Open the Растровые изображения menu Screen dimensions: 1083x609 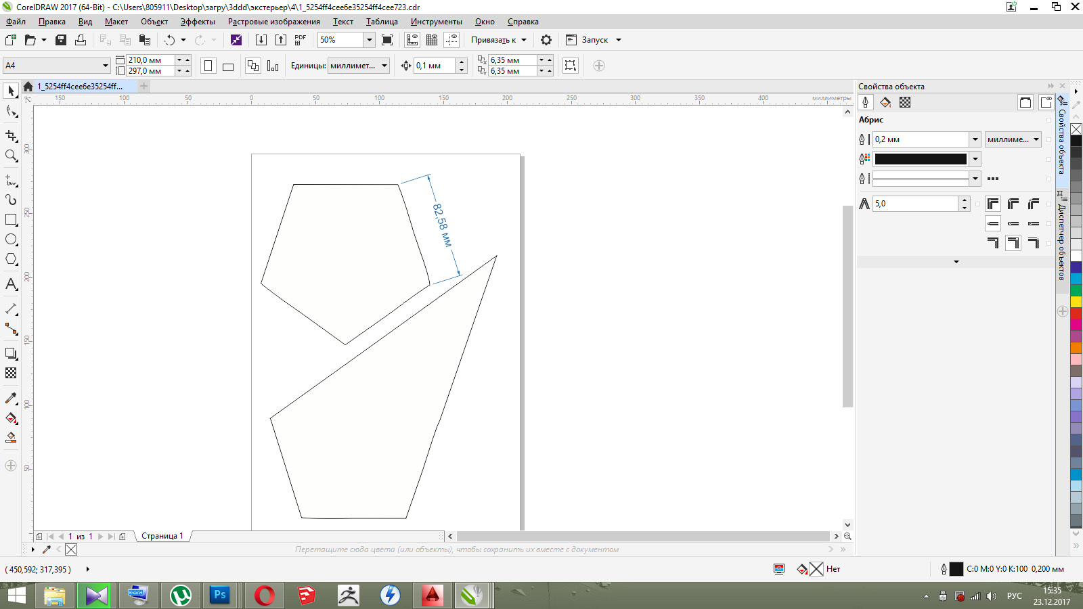273,22
